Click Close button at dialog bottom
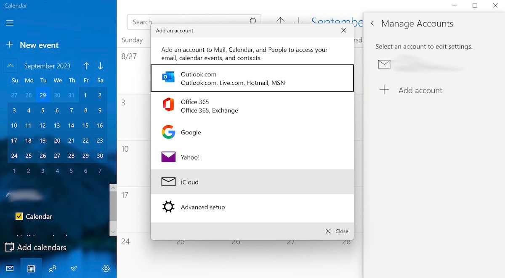The width and height of the screenshot is (505, 278). pos(337,231)
